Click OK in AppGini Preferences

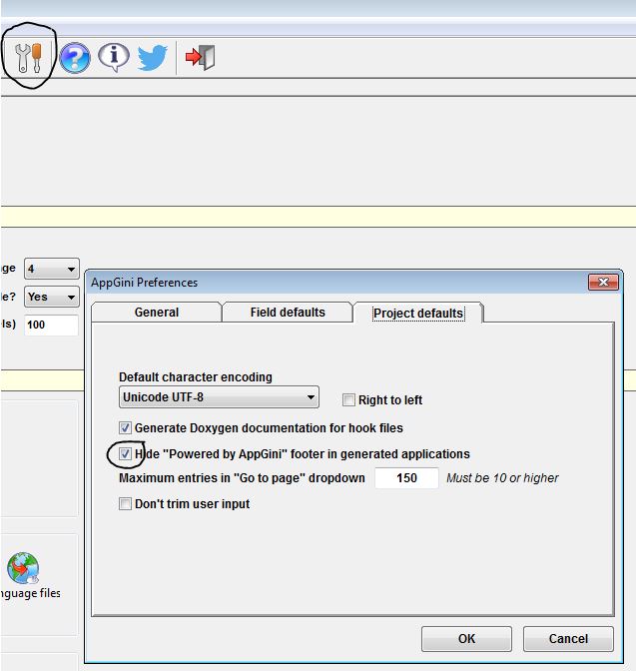tap(466, 639)
